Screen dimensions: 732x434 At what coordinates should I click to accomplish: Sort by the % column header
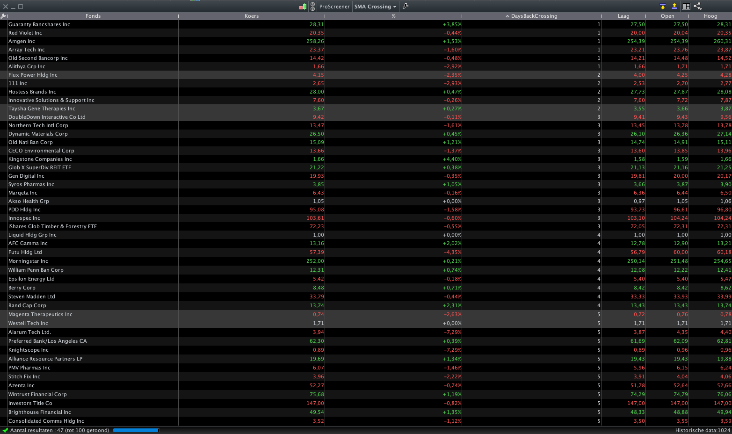point(393,16)
